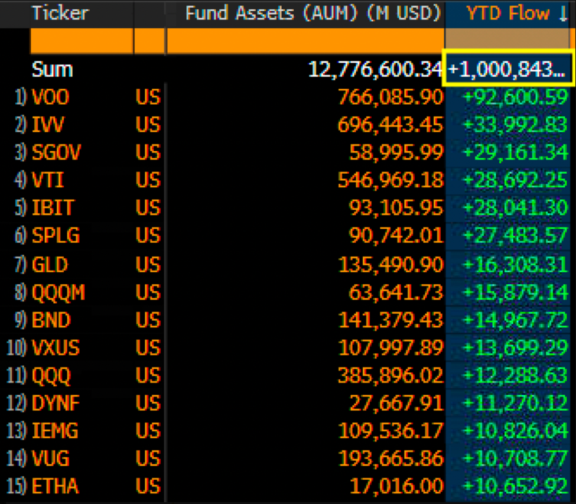Select the VOO ticker

point(50,97)
